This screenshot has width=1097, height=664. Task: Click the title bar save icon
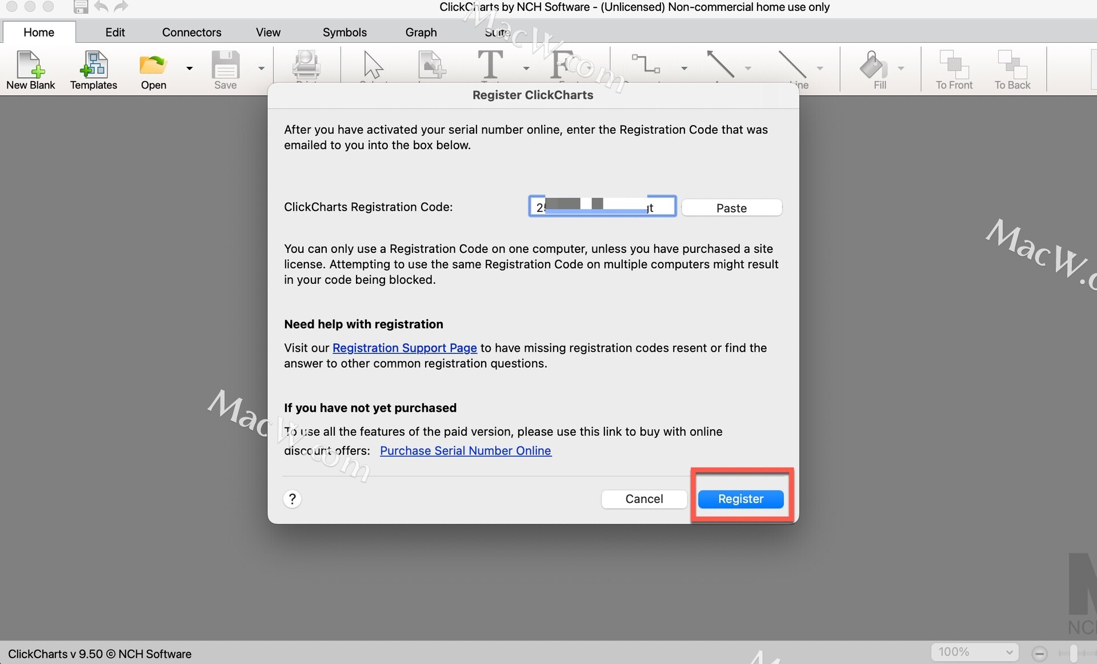tap(81, 7)
